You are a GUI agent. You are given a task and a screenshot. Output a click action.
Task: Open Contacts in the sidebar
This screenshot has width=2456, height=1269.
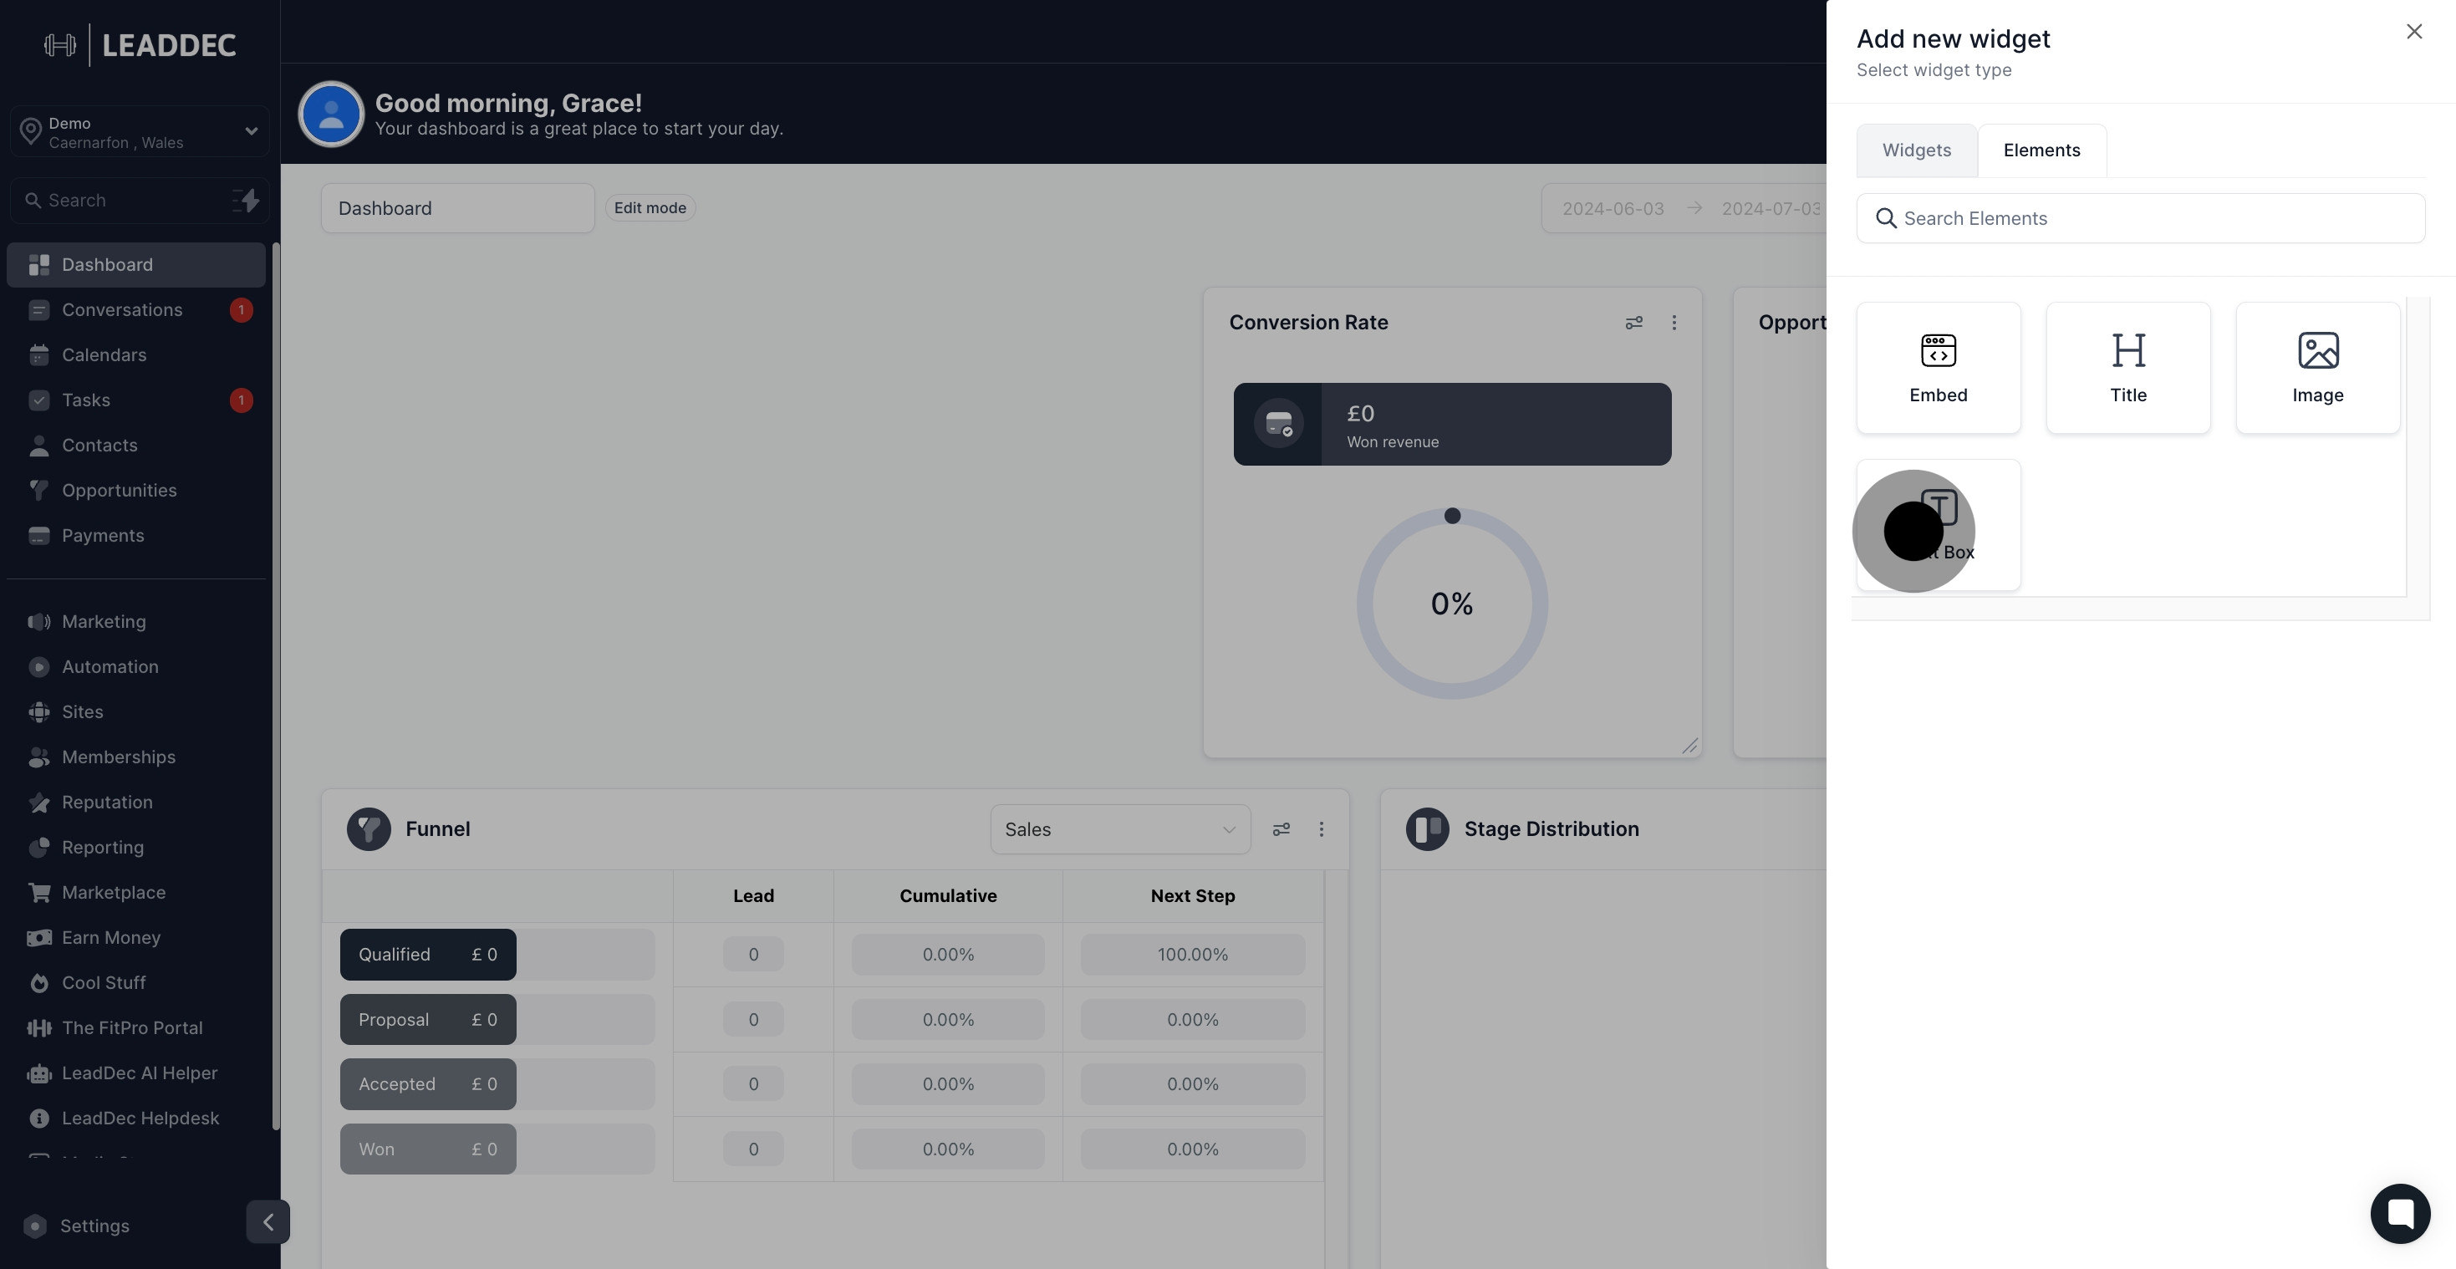[135, 446]
